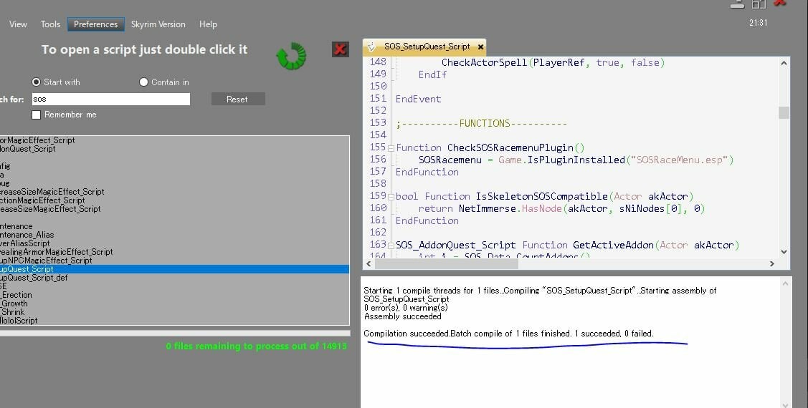Click the 21:31 clock display
808x408 pixels.
758,23
